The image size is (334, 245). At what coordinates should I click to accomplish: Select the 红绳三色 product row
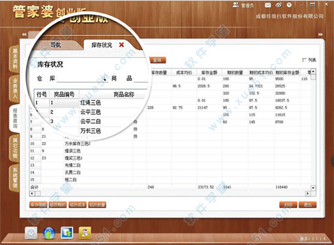[x=91, y=102]
